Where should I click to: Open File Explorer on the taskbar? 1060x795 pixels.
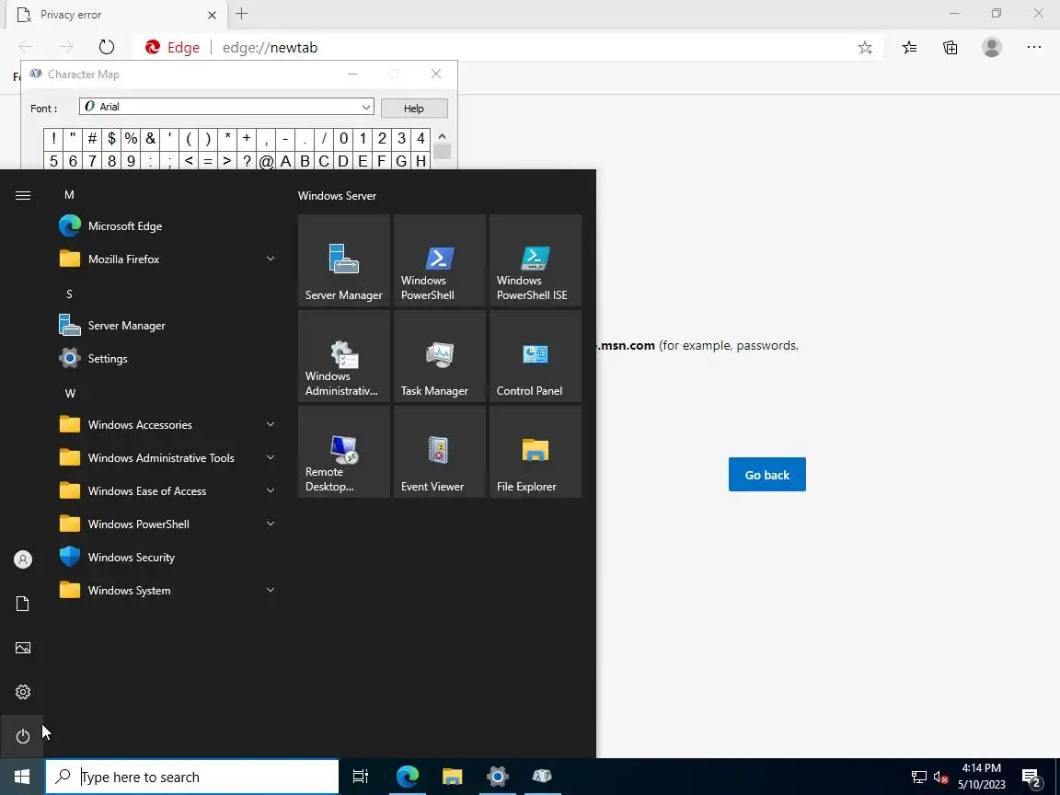tap(453, 777)
